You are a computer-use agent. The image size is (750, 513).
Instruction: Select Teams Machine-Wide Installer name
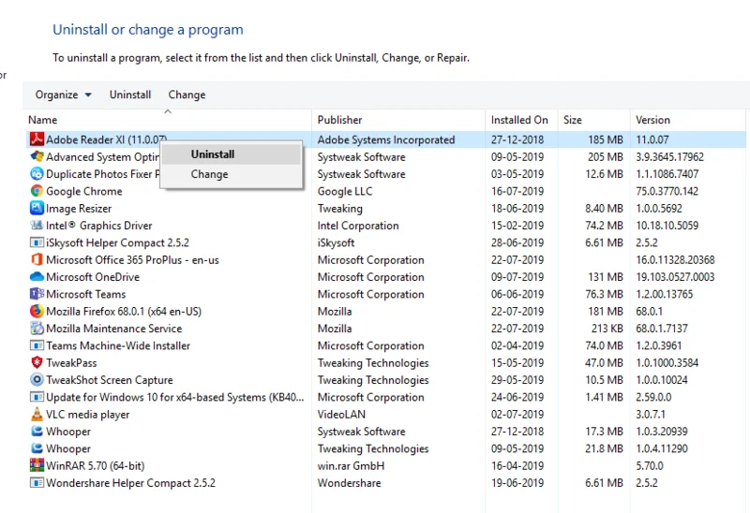pos(118,345)
